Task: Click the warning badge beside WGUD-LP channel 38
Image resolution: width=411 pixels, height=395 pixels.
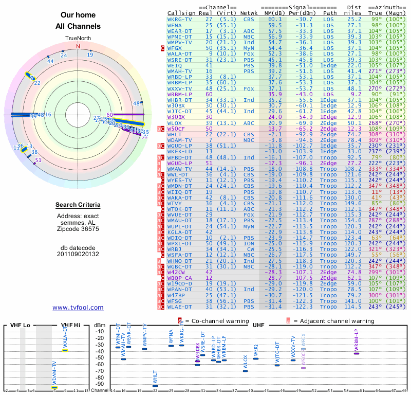Action: 161,146
